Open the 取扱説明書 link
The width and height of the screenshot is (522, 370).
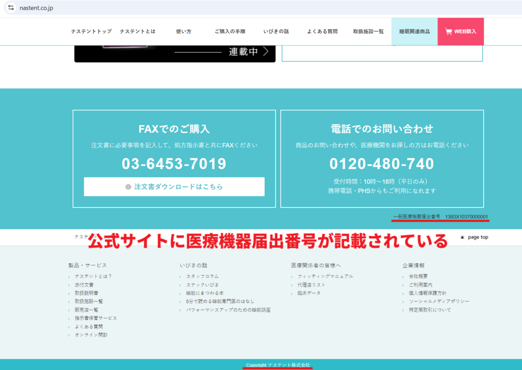(x=87, y=293)
